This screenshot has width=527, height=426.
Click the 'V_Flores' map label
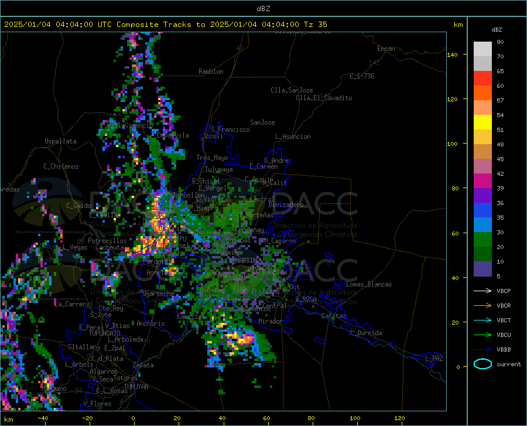97,404
